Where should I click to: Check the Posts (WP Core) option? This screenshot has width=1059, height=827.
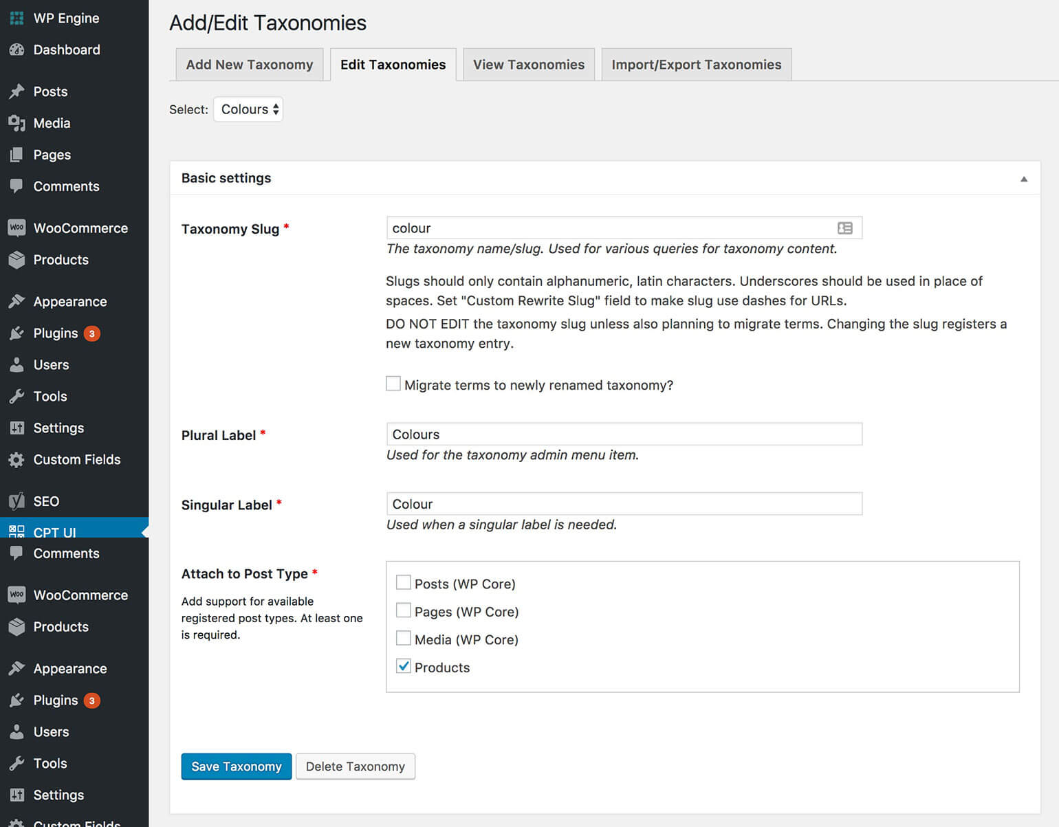[404, 582]
